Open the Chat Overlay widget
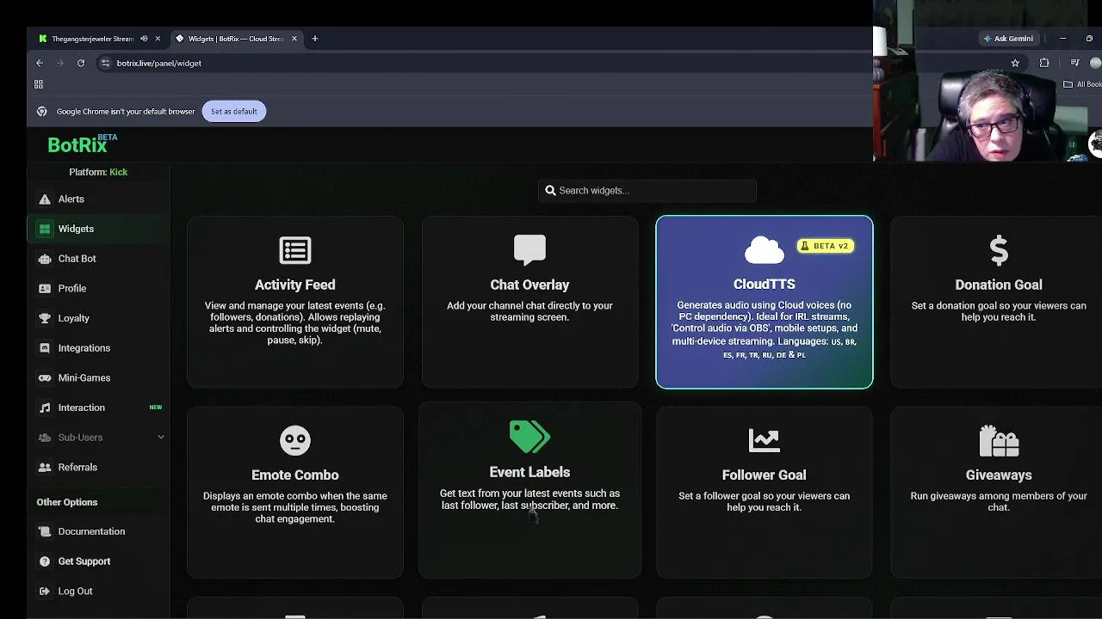Screen dimensions: 1102x619 coord(529,302)
